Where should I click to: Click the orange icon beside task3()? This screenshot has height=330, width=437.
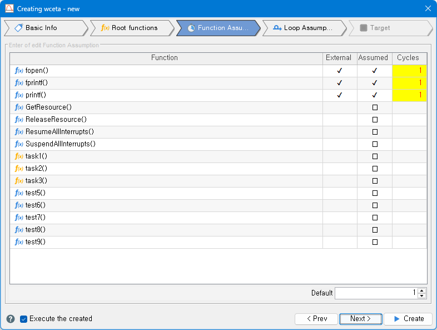(x=18, y=181)
